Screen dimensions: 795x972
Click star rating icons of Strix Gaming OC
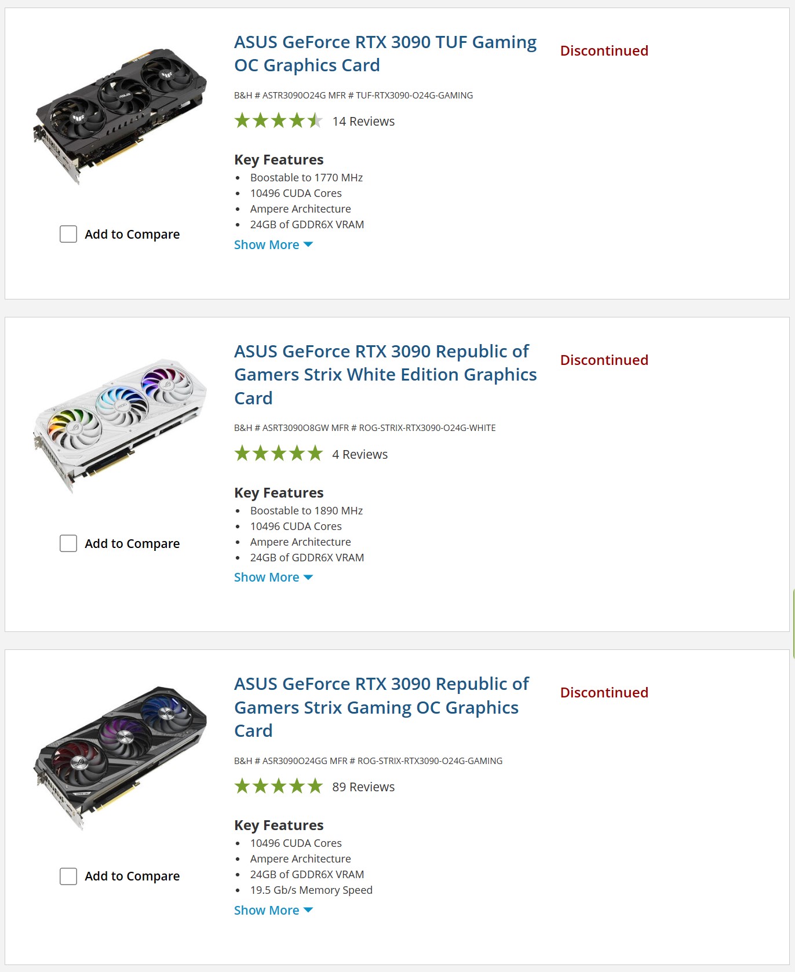tap(279, 786)
